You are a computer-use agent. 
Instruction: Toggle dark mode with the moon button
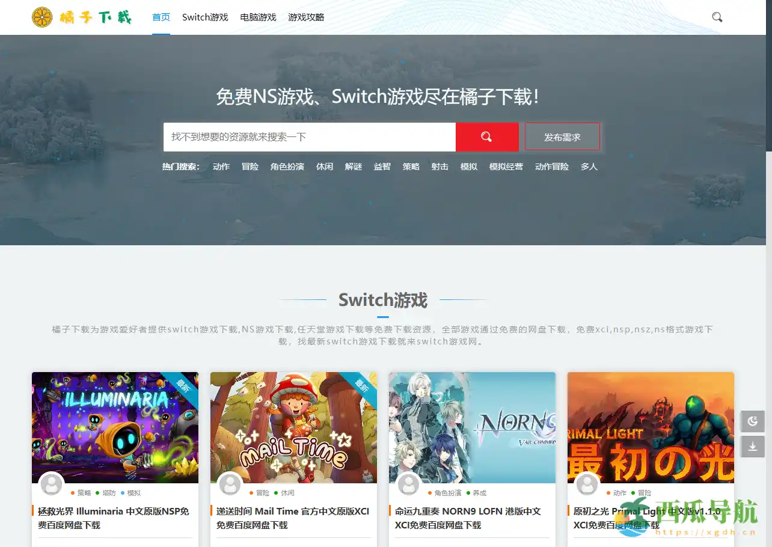(x=752, y=421)
